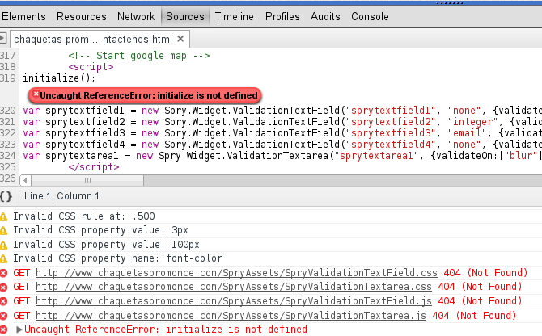Click the error icon beside SpryValidationTextField.css request
This screenshot has height=336, width=542.
pos(3,273)
